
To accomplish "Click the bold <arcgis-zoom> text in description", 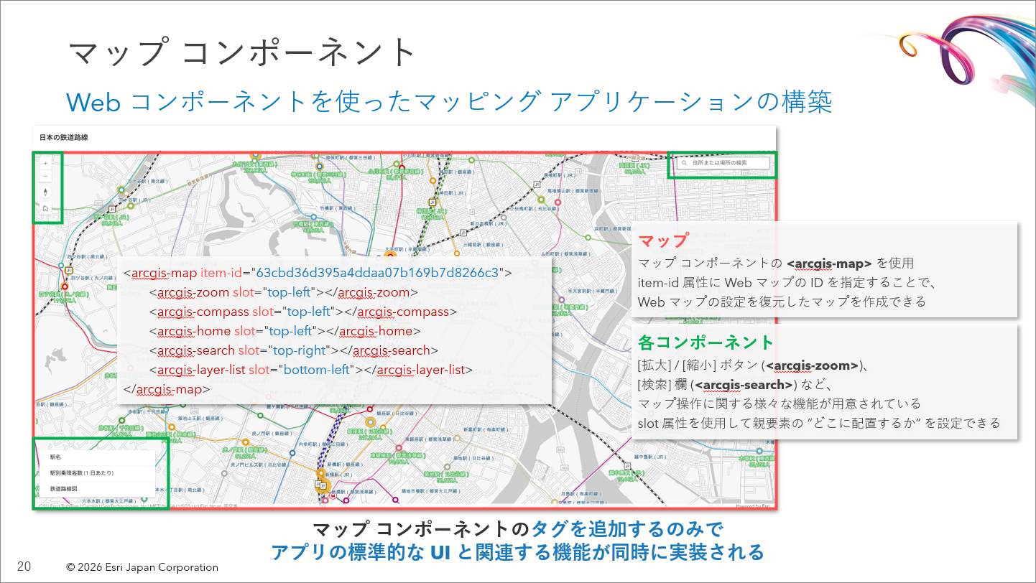I will [x=813, y=365].
